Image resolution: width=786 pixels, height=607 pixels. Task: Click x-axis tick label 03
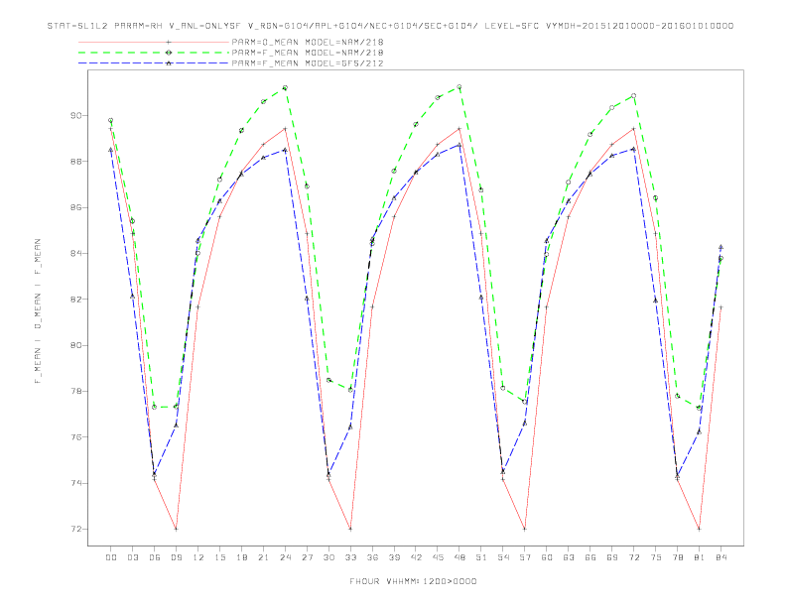click(133, 557)
